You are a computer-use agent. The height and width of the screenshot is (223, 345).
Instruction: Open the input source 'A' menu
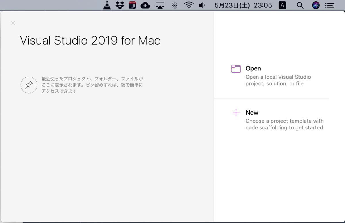[282, 5]
